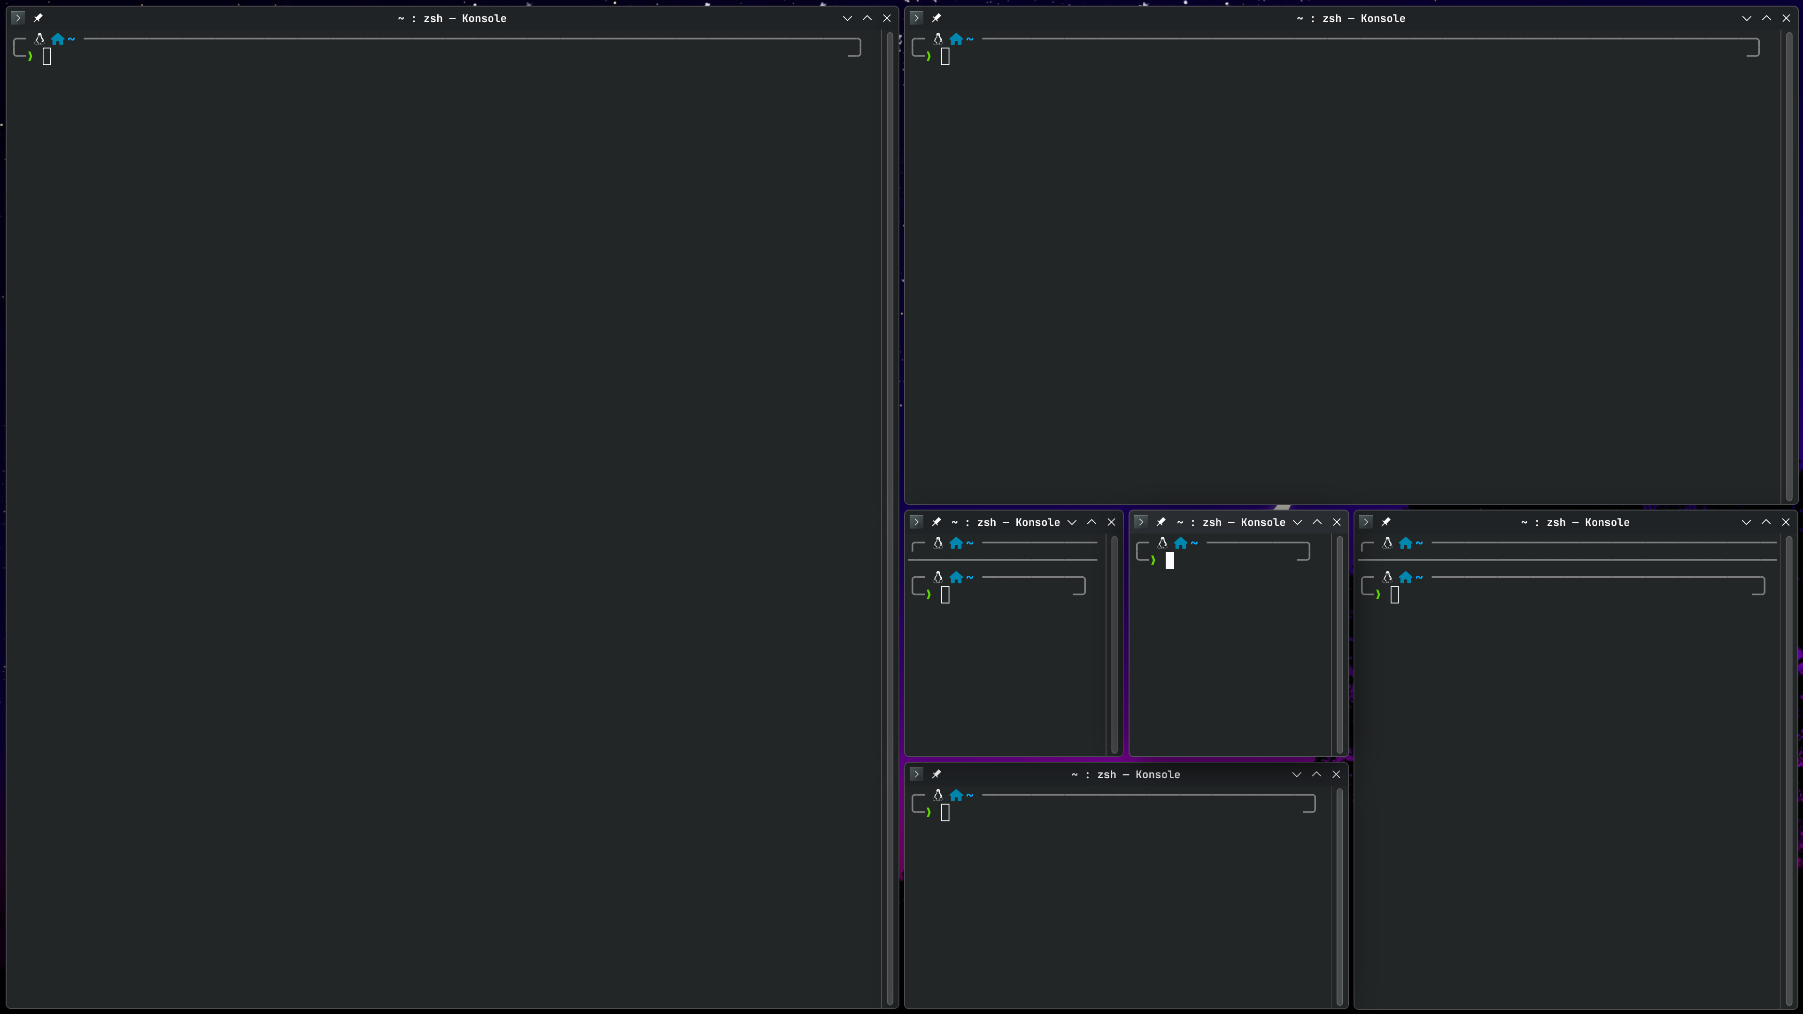Maximize the narrow two-prompt Konsole window
Image resolution: width=1803 pixels, height=1014 pixels.
(1092, 522)
